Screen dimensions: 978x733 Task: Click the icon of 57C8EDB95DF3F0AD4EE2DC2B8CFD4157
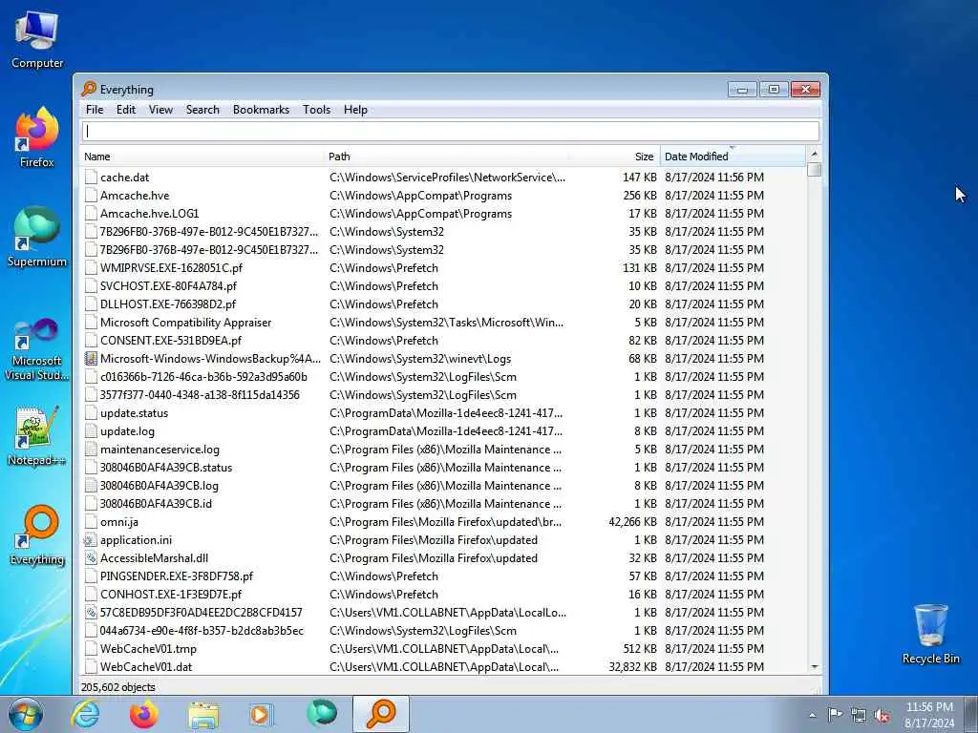coord(91,612)
